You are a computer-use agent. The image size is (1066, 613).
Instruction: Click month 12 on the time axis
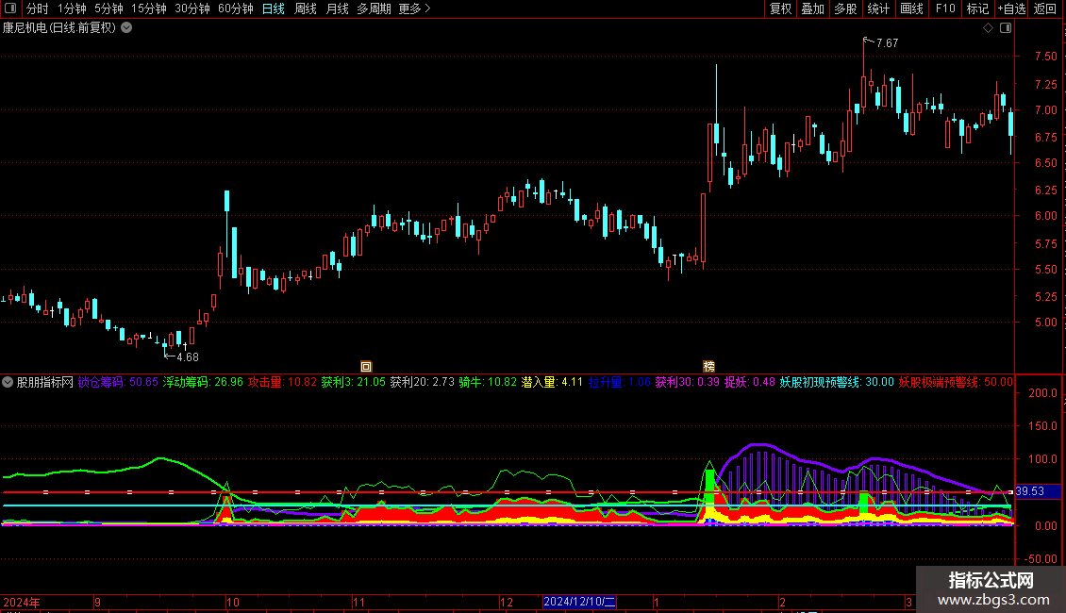[x=507, y=602]
